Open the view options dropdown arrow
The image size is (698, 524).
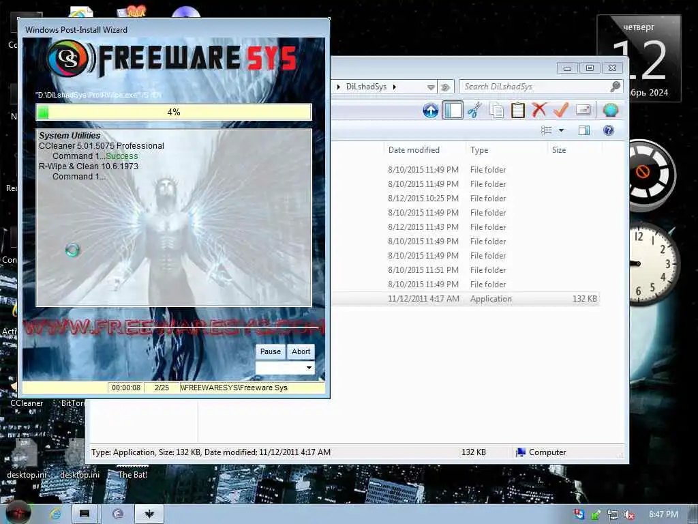[562, 130]
